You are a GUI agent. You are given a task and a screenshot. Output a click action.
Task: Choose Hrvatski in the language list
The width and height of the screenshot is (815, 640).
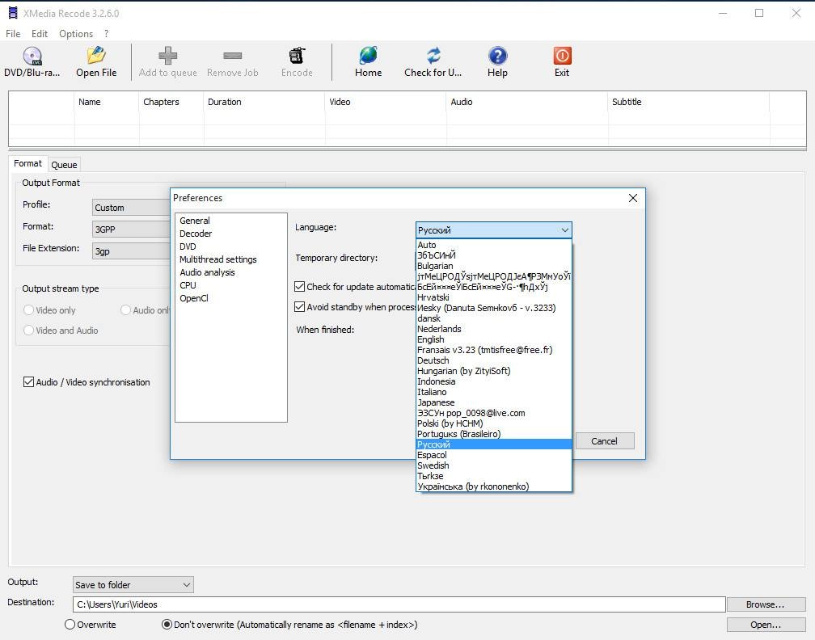(x=494, y=297)
